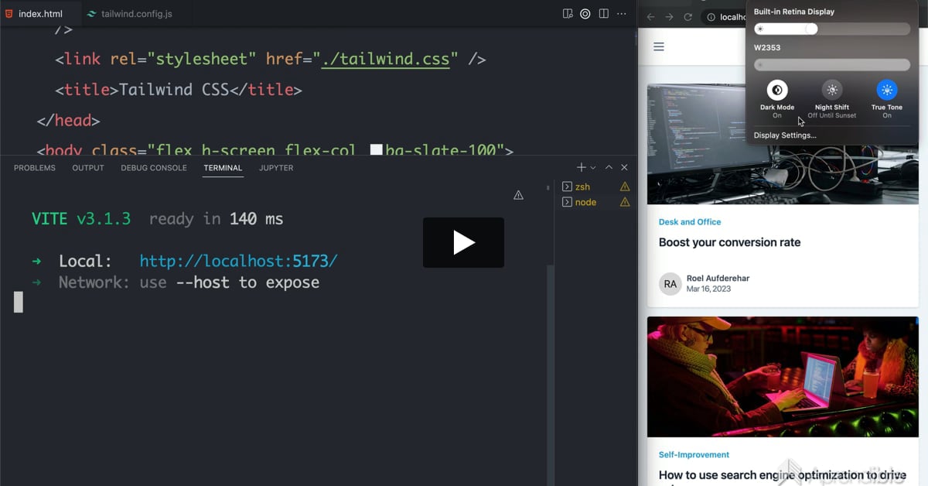Image resolution: width=928 pixels, height=486 pixels.
Task: Split the editor to the right
Action: pyautogui.click(x=604, y=14)
